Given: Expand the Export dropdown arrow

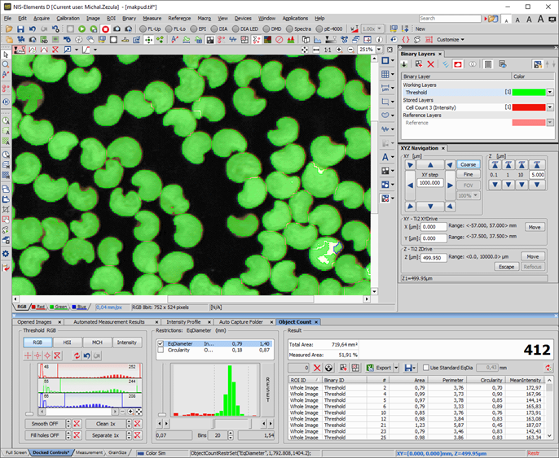Looking at the screenshot, I should [394, 368].
